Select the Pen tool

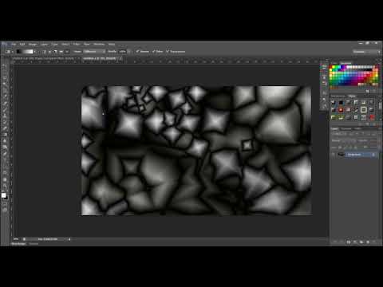coord(5,153)
